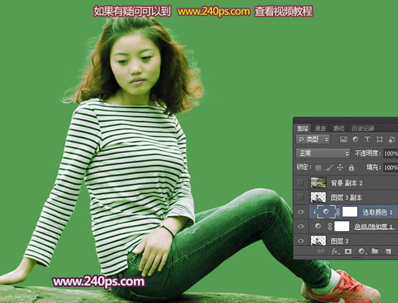
Task: Click the type layer filter icon
Action: (x=367, y=140)
